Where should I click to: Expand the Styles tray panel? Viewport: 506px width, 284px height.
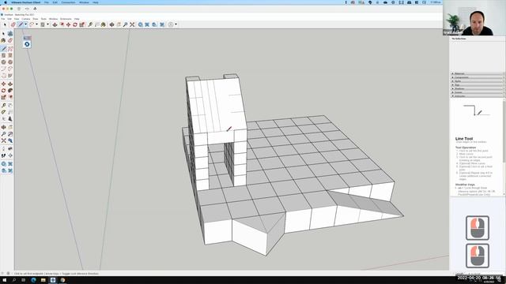[477, 81]
